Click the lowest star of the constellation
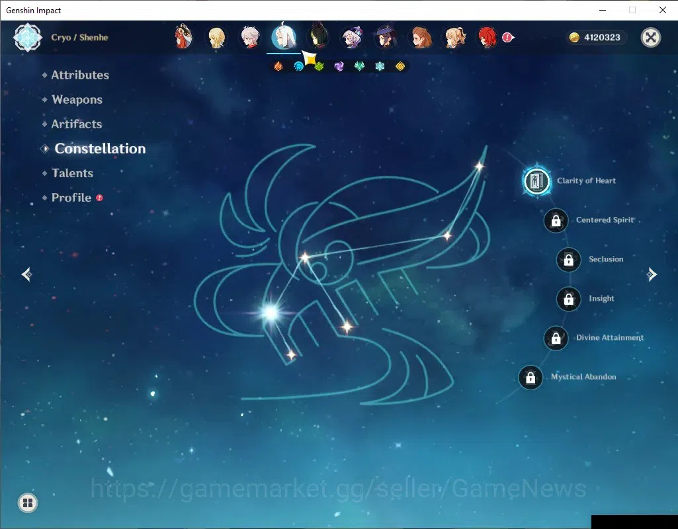Screen dimensions: 678x529 coord(292,355)
